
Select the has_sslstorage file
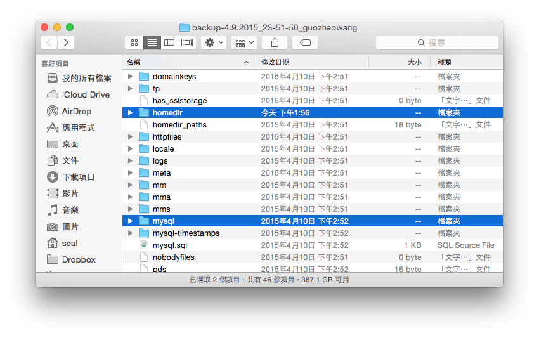coord(313,100)
